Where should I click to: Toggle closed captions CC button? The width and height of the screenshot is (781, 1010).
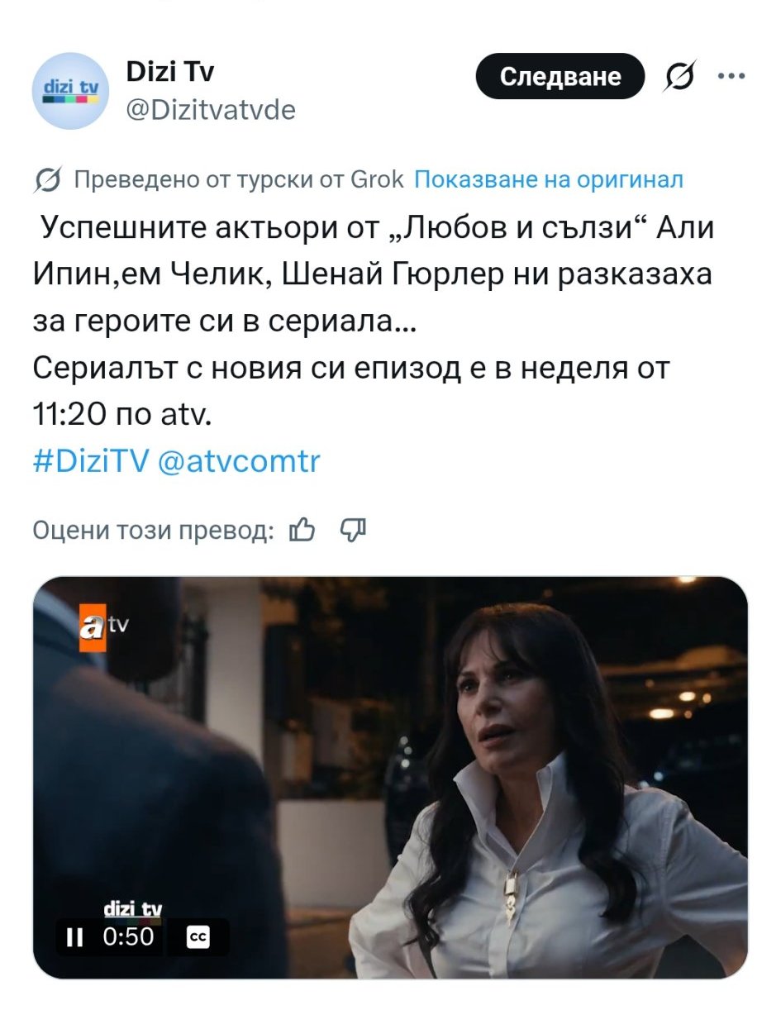(x=198, y=936)
